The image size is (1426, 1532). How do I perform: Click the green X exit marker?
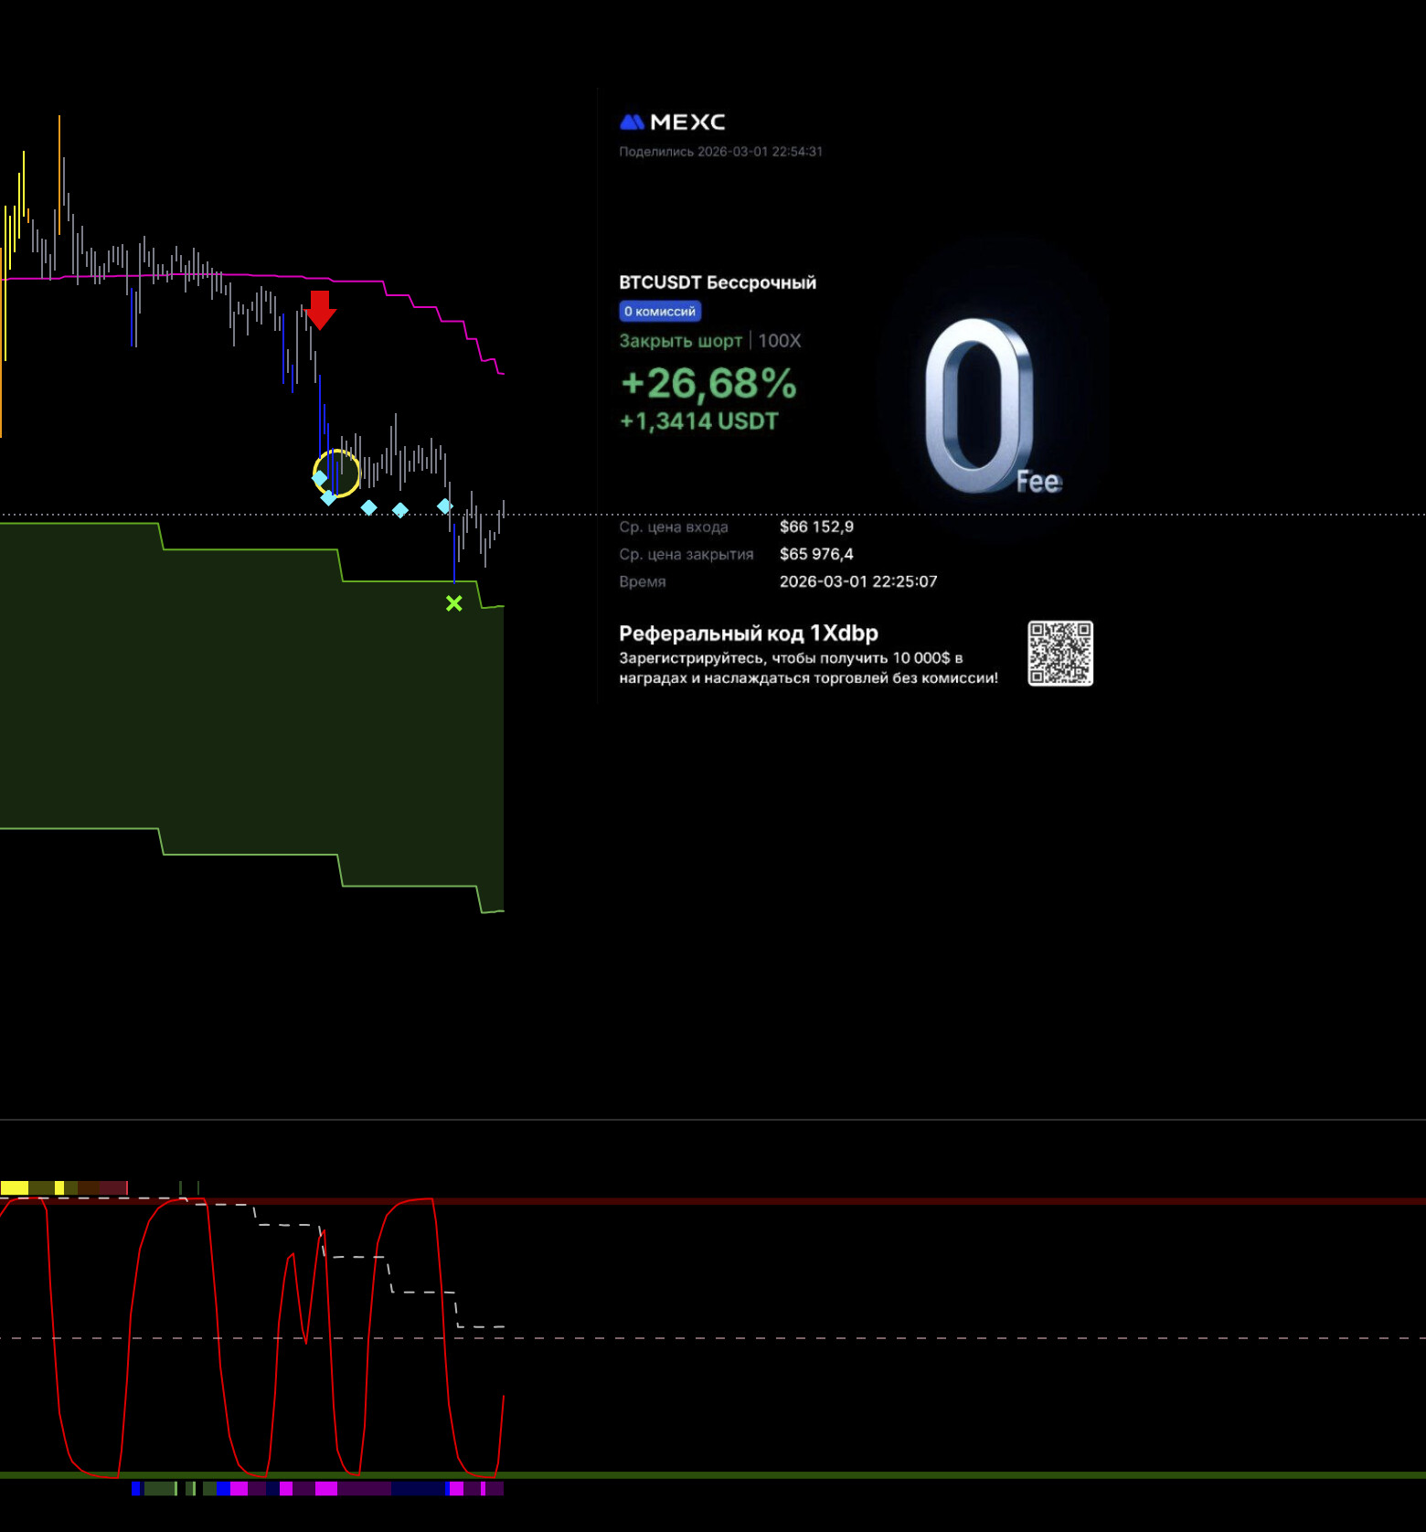point(454,603)
